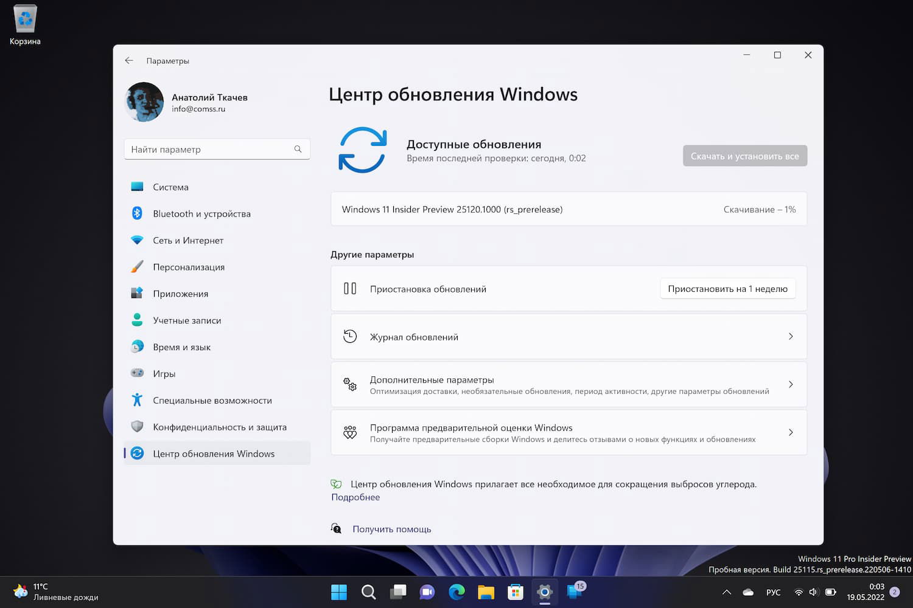
Task: Open Дополнительные параметры via its chevron
Action: [791, 384]
